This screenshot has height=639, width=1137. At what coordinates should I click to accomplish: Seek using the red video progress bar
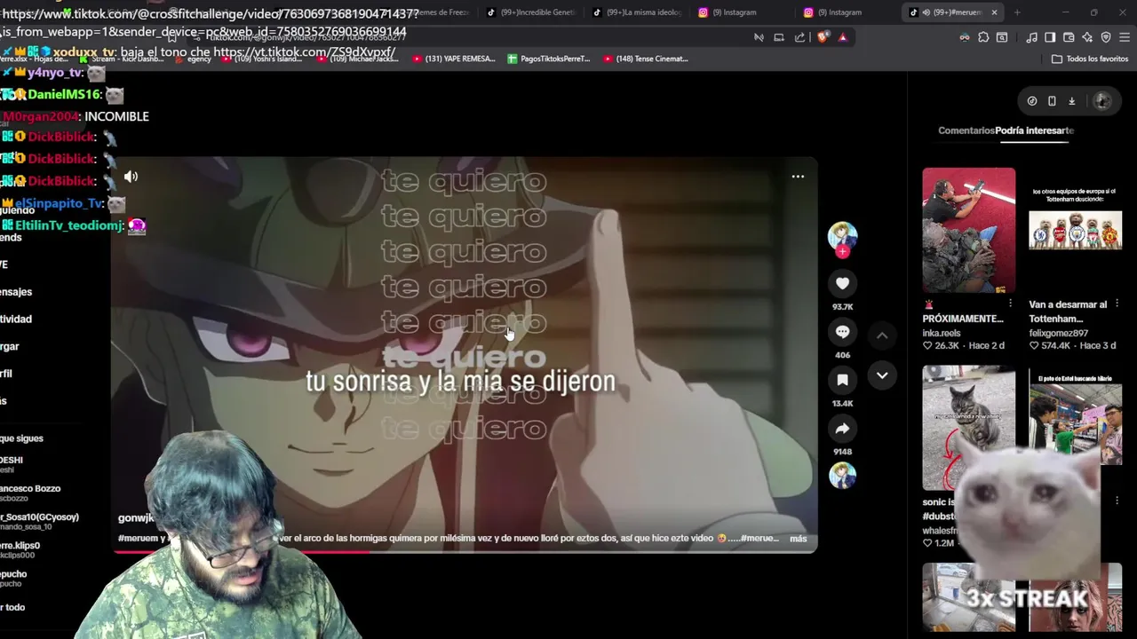[464, 552]
